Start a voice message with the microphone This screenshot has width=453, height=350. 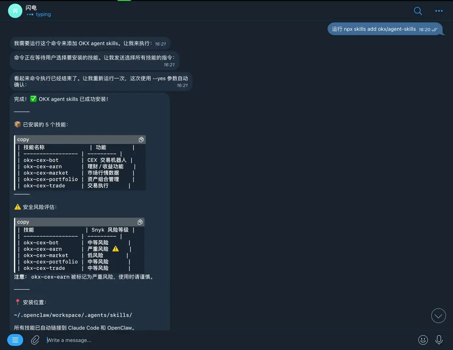tap(439, 340)
